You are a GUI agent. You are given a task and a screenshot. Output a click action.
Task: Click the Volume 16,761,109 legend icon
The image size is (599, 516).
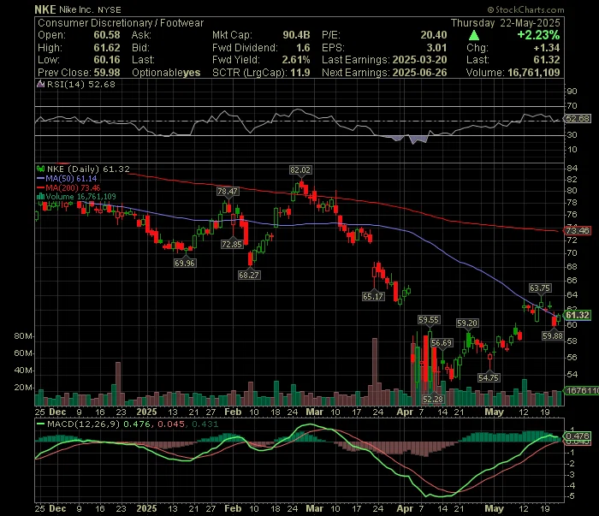[x=40, y=196]
